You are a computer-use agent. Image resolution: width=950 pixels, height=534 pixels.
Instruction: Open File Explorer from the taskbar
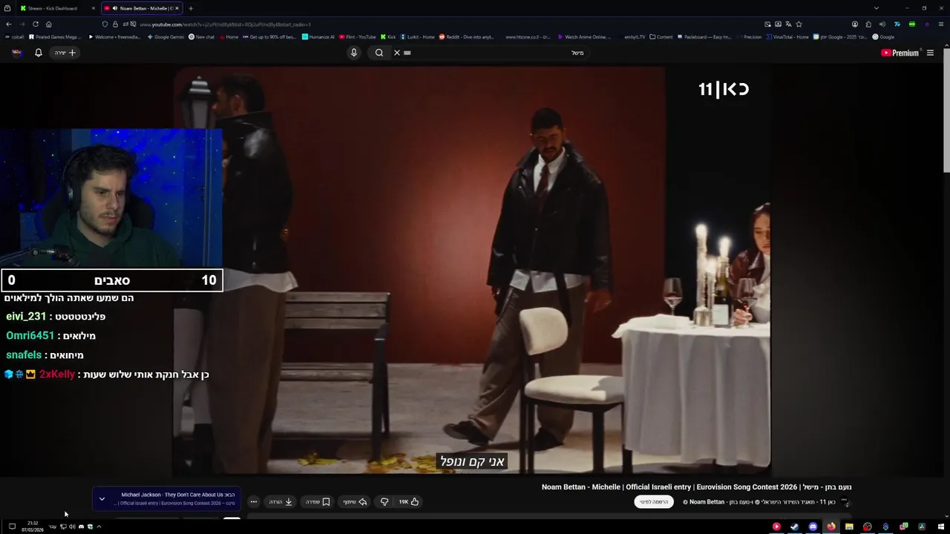click(x=849, y=527)
